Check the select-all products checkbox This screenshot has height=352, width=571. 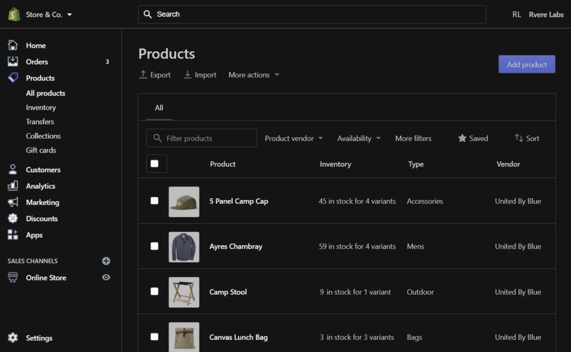click(x=154, y=164)
